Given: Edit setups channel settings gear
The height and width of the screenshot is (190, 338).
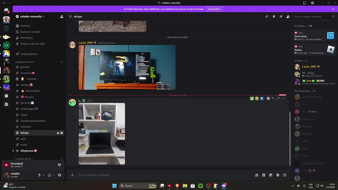Looking at the screenshot, I should tap(62, 133).
